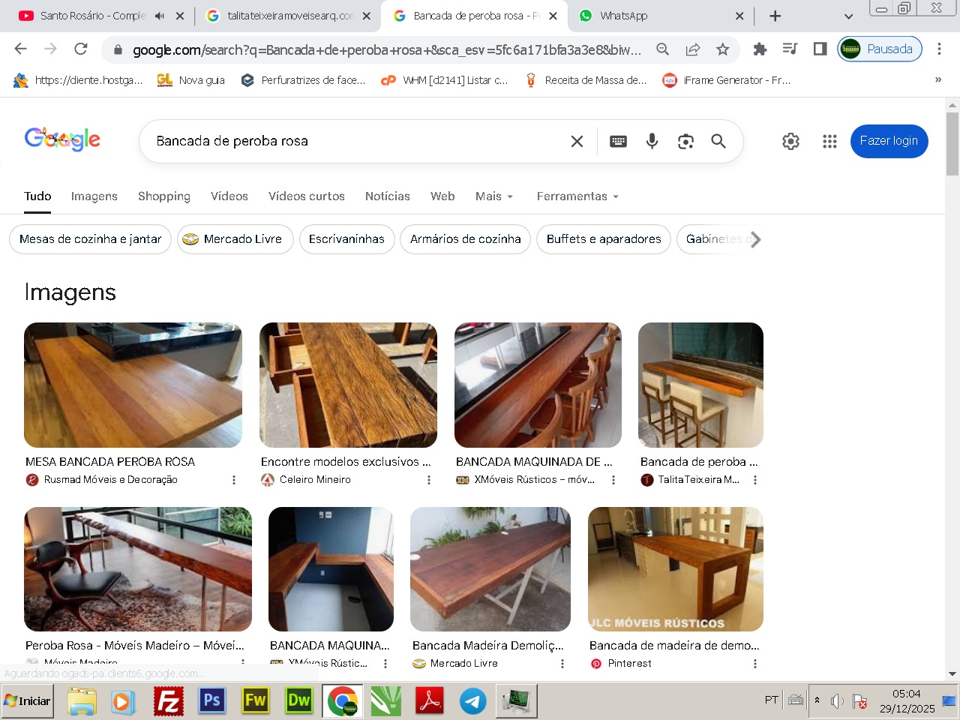Open the Ferramentas dropdown

coord(577,196)
